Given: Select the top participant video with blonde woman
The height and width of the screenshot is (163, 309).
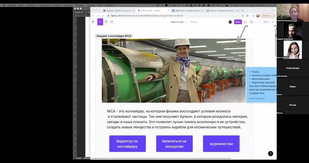Looking at the screenshot, I should pyautogui.click(x=293, y=13).
